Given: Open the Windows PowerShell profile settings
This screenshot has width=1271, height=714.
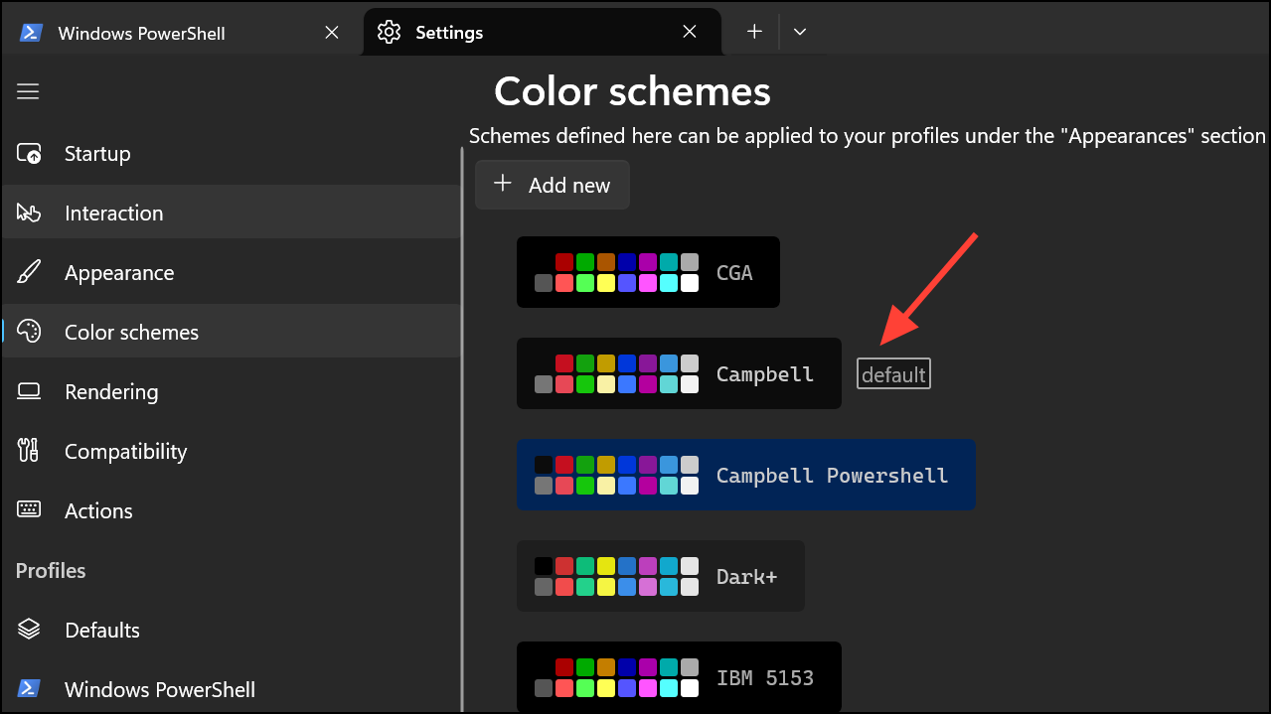Looking at the screenshot, I should [159, 688].
